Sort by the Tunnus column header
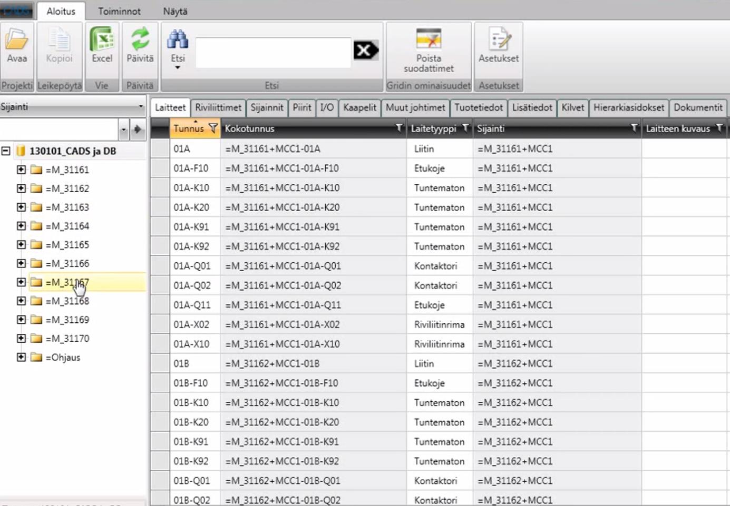The image size is (730, 506). pos(189,128)
